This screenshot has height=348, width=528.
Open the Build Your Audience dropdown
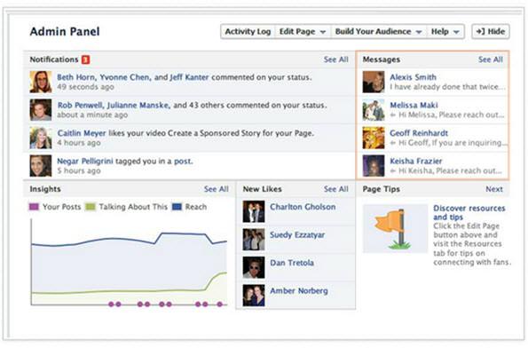tap(379, 32)
